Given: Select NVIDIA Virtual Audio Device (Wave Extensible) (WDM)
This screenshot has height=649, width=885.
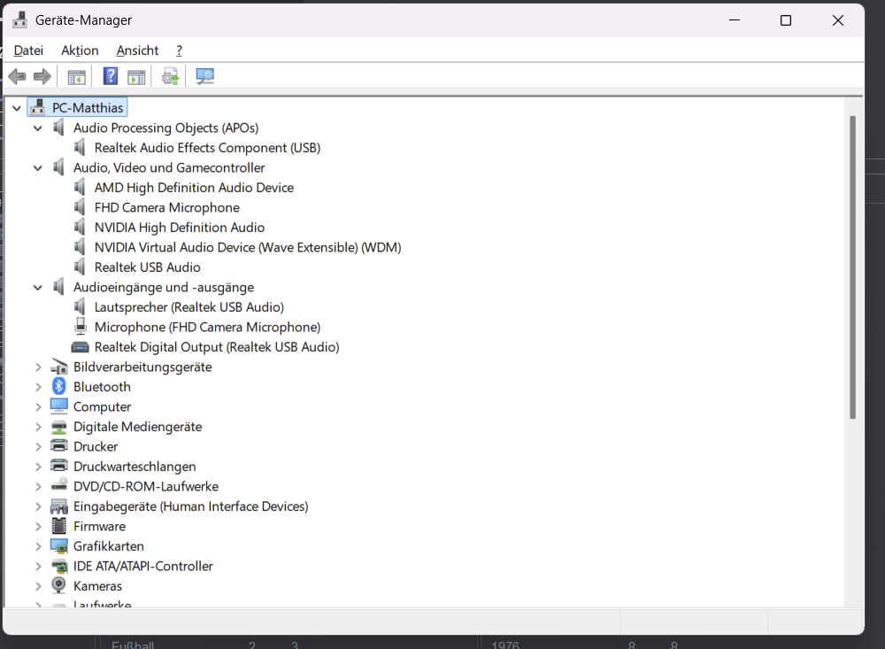Looking at the screenshot, I should coord(248,247).
